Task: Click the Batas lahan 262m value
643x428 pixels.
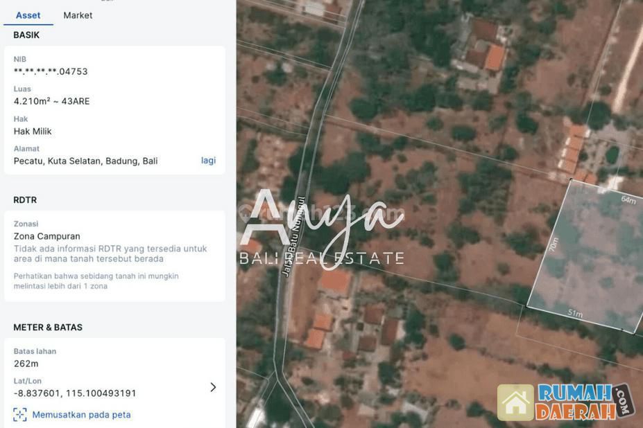Action: 26,364
